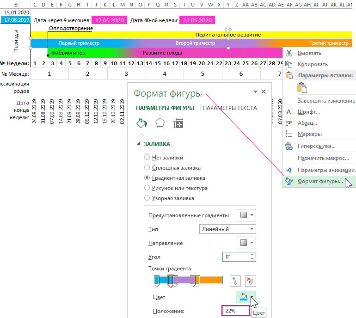Image resolution: width=356 pixels, height=318 pixels.
Task: Open the preset gradients dropdown
Action: pos(246,215)
